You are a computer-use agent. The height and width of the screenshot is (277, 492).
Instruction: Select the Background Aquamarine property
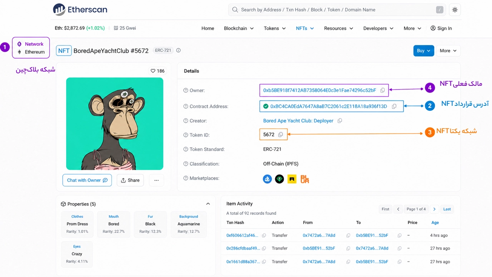click(188, 224)
